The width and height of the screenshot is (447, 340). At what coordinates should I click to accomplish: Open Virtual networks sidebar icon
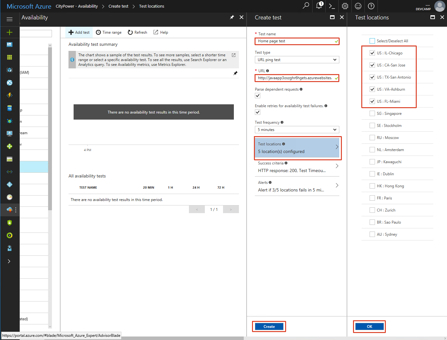pyautogui.click(x=10, y=172)
